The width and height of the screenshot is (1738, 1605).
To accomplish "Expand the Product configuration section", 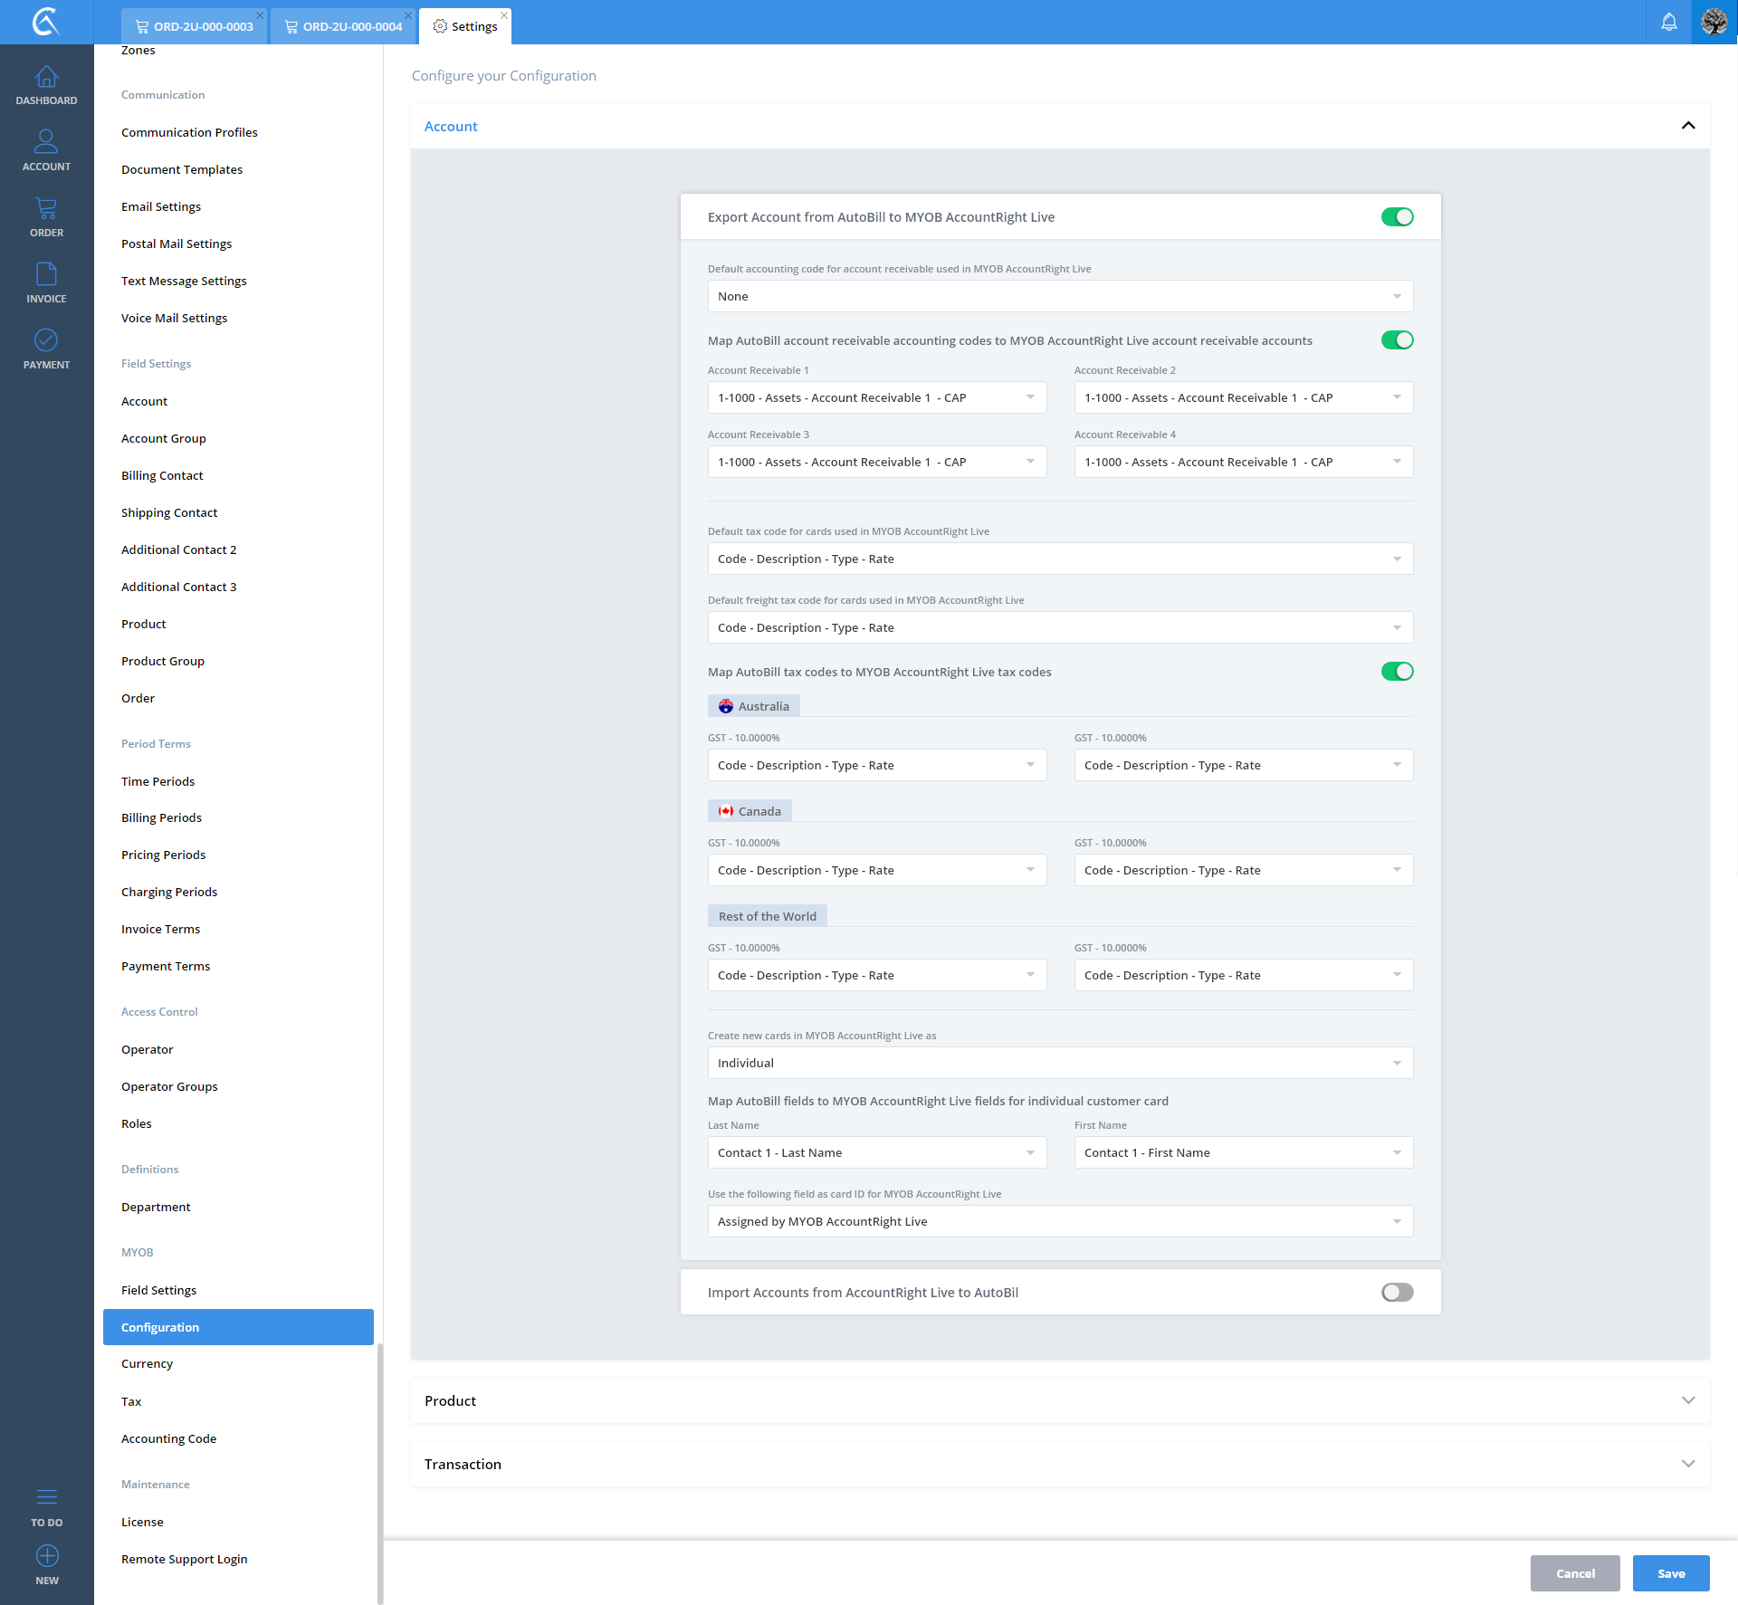I will click(1059, 1400).
